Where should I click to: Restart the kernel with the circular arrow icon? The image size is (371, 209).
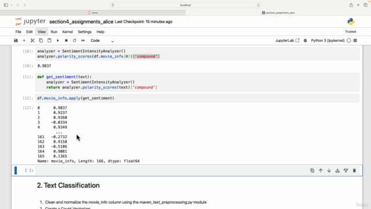pyautogui.click(x=75, y=41)
